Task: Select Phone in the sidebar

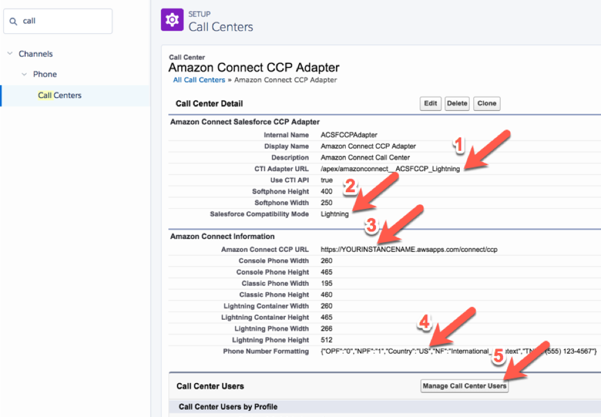Action: tap(45, 75)
